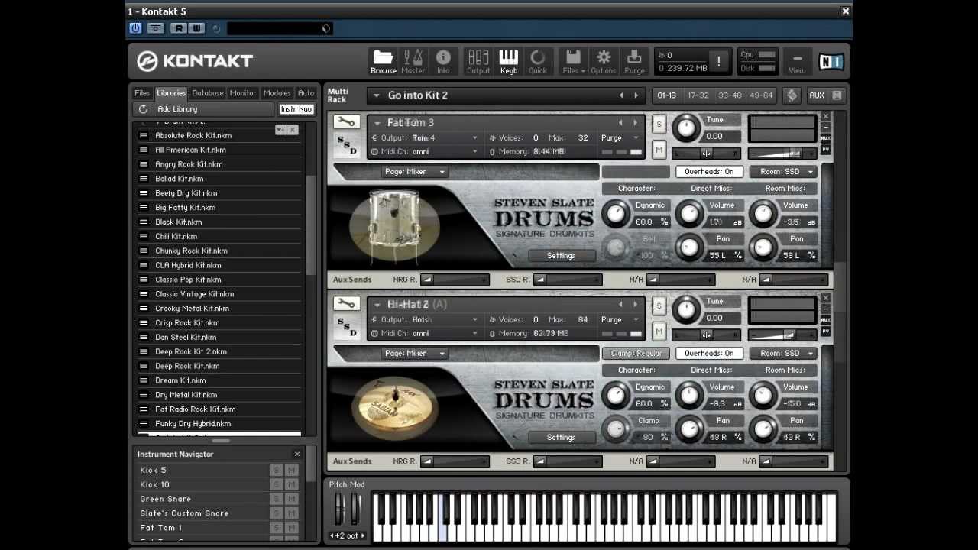This screenshot has height=550, width=978.
Task: Switch to the Monitor tab
Action: (243, 93)
